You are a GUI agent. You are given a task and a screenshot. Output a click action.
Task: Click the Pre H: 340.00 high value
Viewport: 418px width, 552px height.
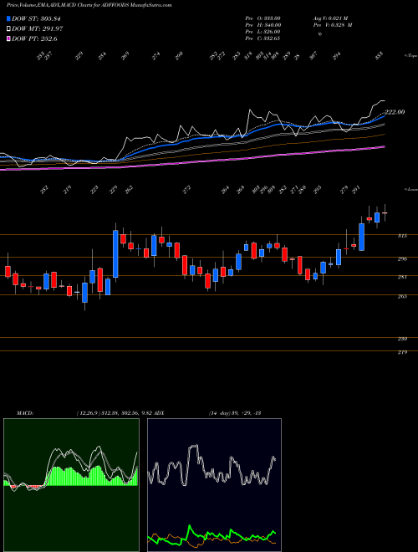coord(263,25)
